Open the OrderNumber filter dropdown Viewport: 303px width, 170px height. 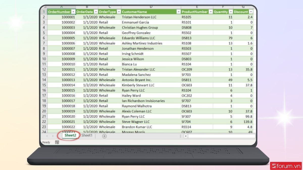(73, 12)
